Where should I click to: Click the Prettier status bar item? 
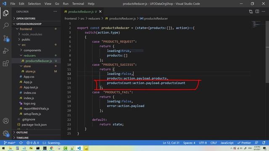click(x=244, y=143)
